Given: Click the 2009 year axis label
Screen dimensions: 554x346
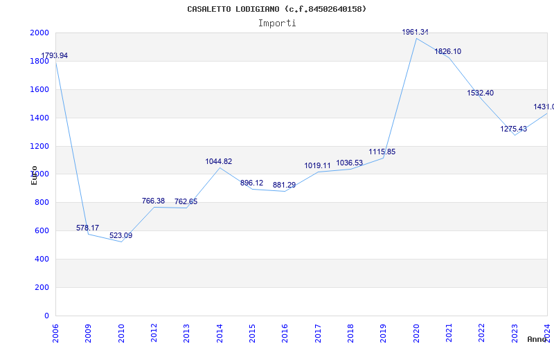Looking at the screenshot, I should (89, 333).
